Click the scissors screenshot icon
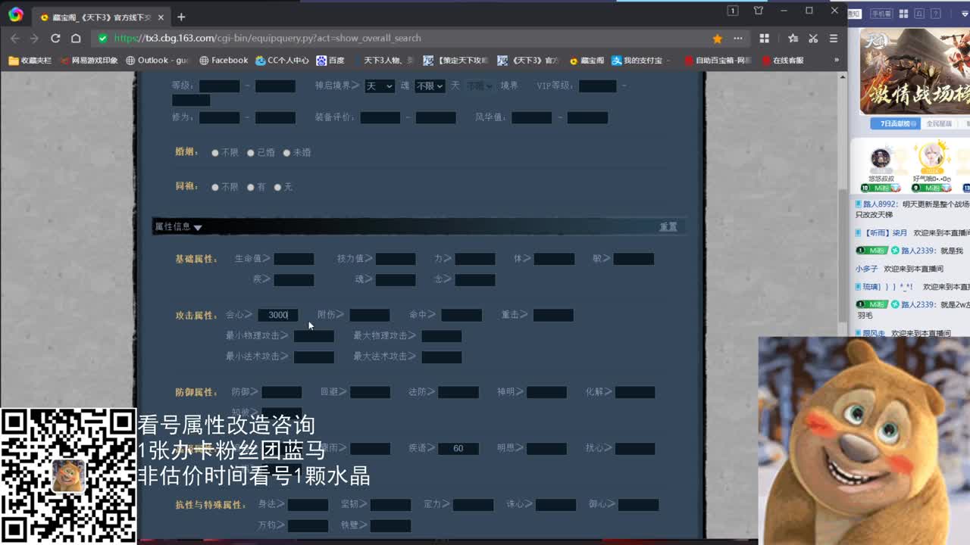 coord(813,38)
